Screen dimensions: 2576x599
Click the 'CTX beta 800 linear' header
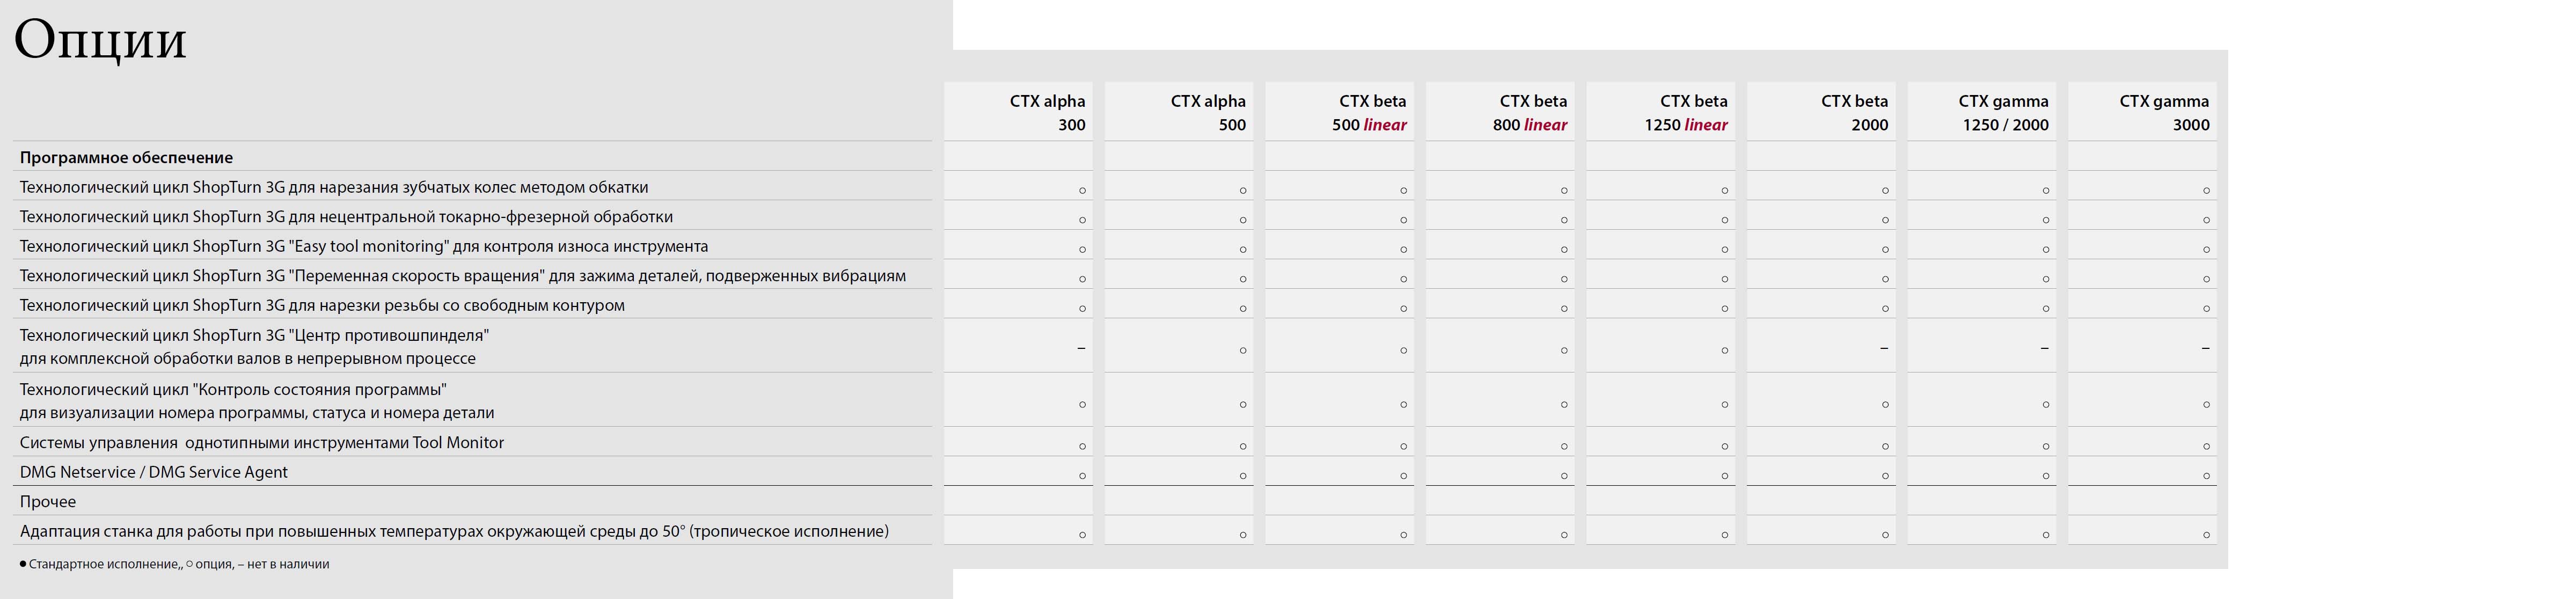point(1529,113)
